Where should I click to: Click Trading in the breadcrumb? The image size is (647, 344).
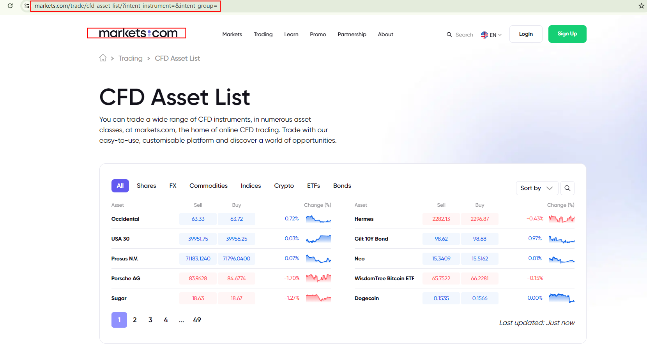(130, 58)
